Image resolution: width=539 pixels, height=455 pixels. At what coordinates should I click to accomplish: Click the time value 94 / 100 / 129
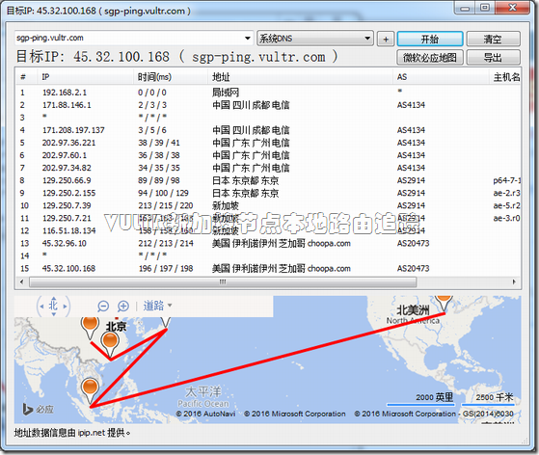coord(163,193)
